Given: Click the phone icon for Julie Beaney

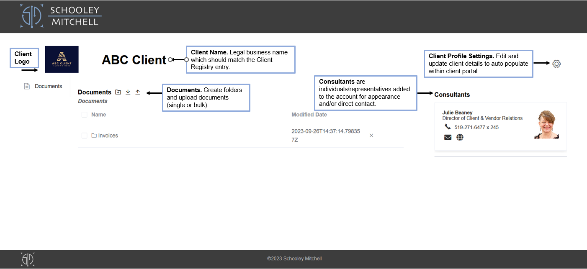Looking at the screenshot, I should tap(448, 127).
